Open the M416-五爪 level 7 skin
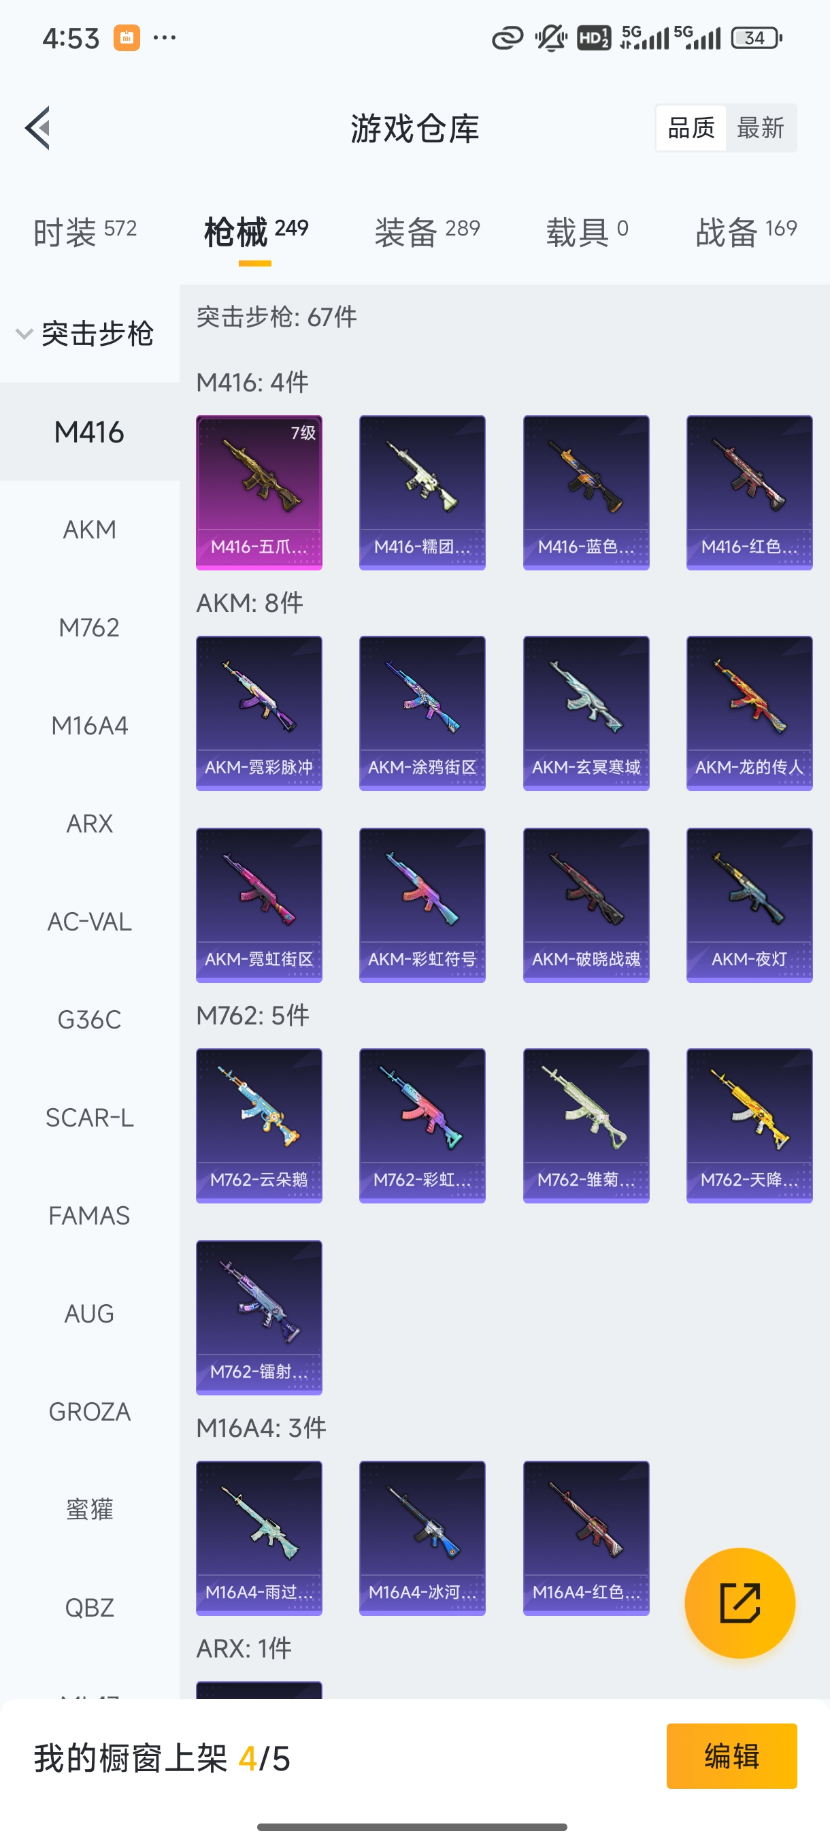 (259, 493)
